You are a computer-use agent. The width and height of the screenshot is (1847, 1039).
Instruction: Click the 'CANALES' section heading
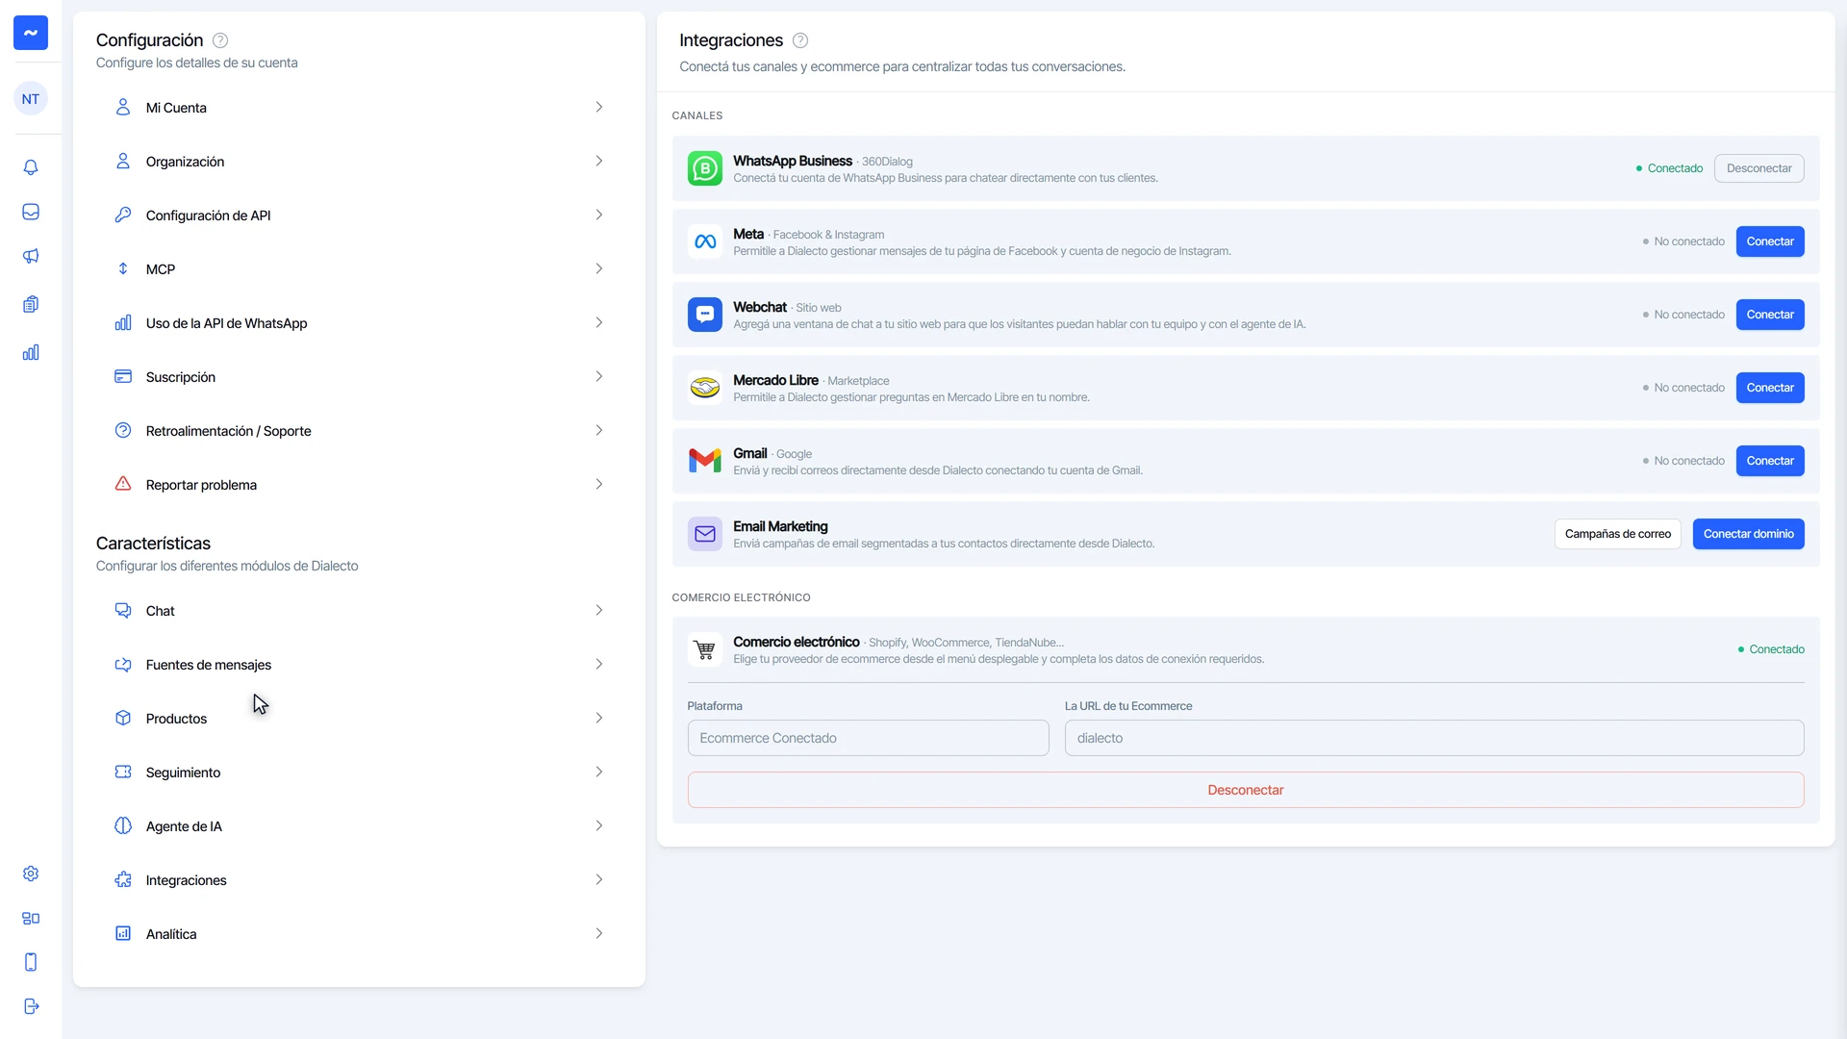[x=697, y=115]
